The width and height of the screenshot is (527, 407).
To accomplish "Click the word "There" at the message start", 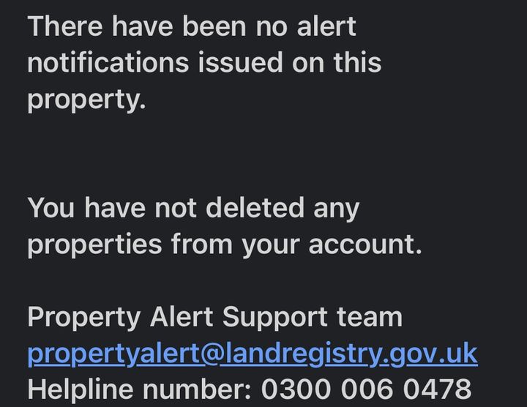I will pos(64,26).
